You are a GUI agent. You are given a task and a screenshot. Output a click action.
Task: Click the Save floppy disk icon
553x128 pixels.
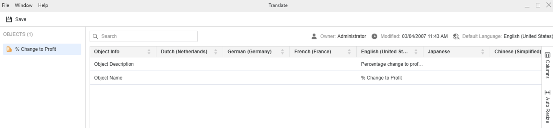click(9, 19)
